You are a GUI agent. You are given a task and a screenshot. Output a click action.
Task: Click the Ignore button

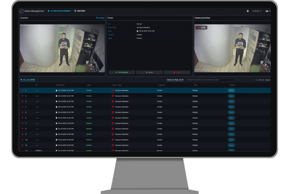(x=149, y=72)
